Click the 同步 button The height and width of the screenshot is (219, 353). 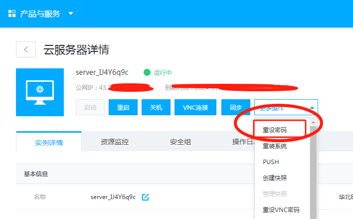[236, 107]
